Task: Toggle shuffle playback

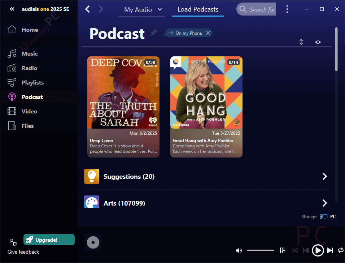Action: click(295, 250)
